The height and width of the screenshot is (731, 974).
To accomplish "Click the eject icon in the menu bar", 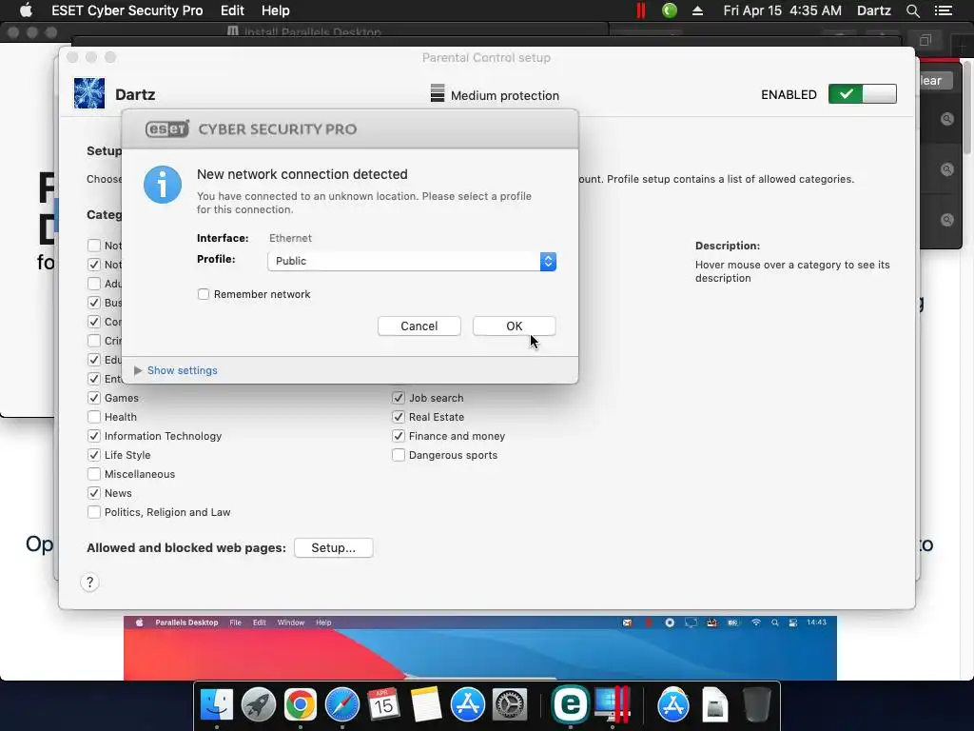I will pyautogui.click(x=697, y=10).
